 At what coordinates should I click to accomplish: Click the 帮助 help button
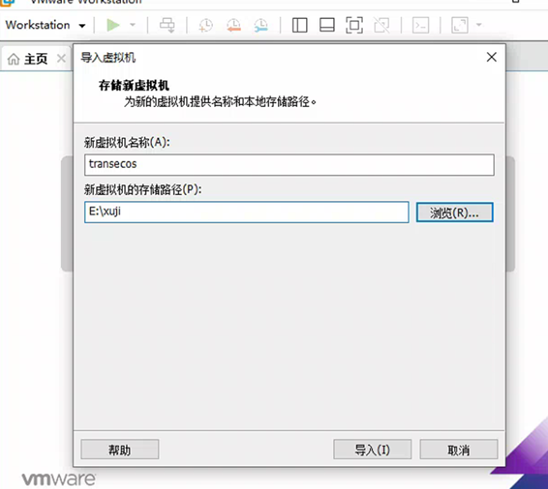(120, 450)
